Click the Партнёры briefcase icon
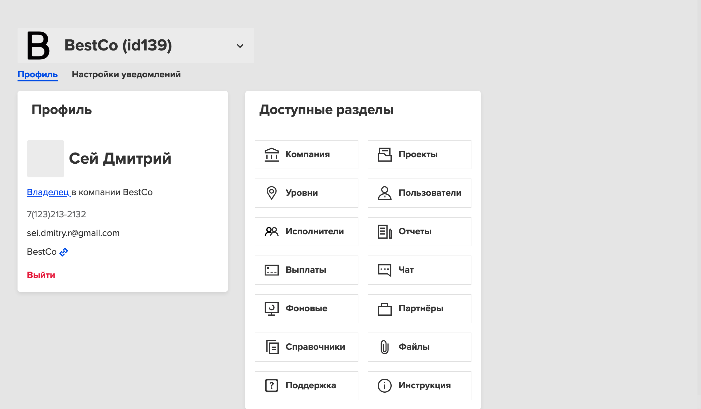This screenshot has height=409, width=701. pyautogui.click(x=384, y=309)
